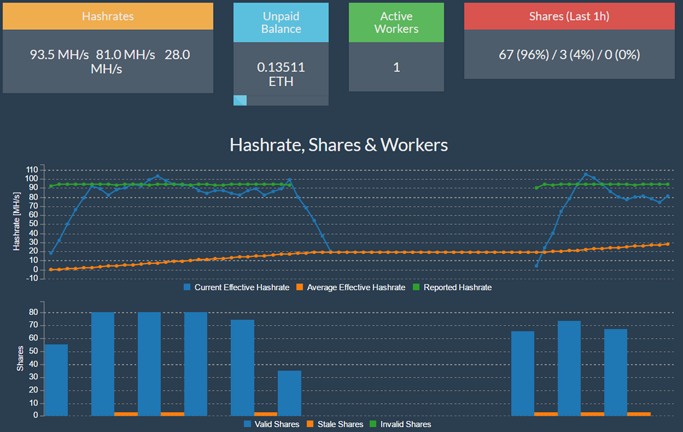Click the blue Valid Shares legend swatch
The image size is (683, 432).
(248, 424)
